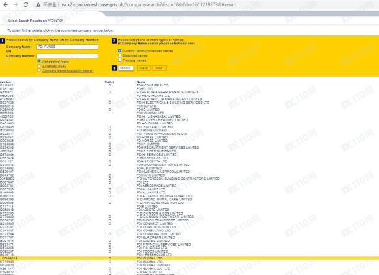
Task: Click FDH 2009 REALISATIONS LIMITED entry
Action: click(163, 165)
